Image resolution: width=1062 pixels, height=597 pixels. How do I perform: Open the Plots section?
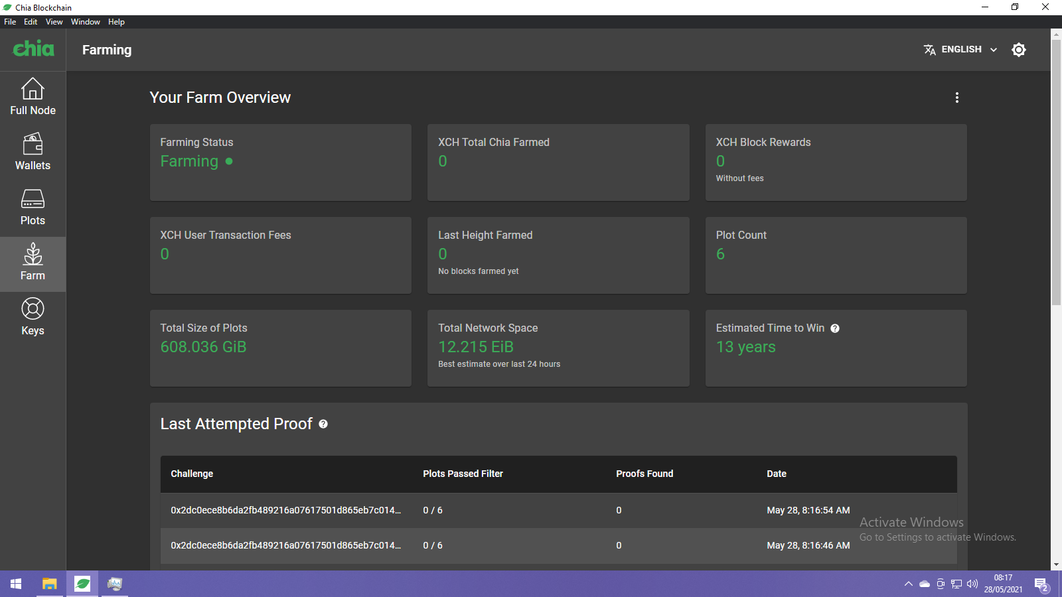(x=33, y=207)
